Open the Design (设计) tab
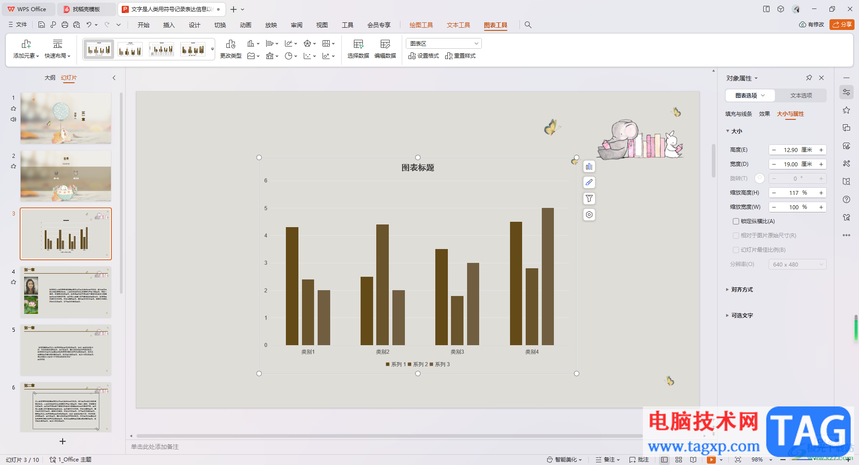This screenshot has width=859, height=465. click(x=194, y=25)
